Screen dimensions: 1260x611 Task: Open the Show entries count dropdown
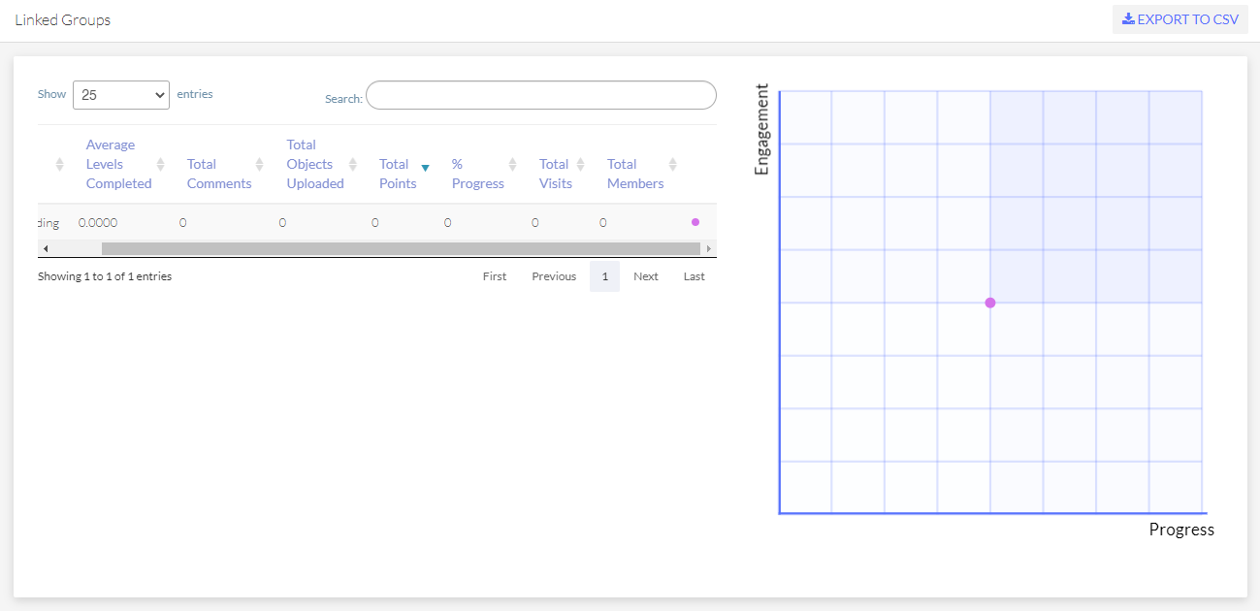pyautogui.click(x=121, y=95)
